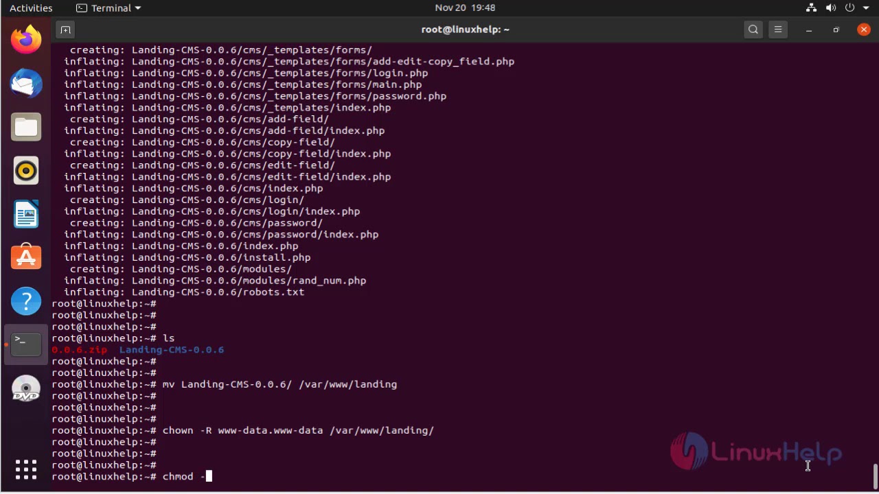Restore the terminal window size
This screenshot has height=494, width=879.
click(836, 30)
